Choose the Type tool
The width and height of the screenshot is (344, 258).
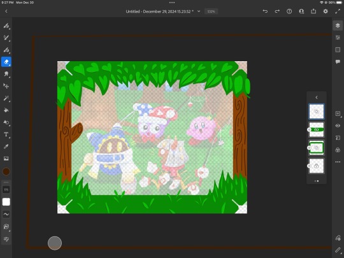6,134
